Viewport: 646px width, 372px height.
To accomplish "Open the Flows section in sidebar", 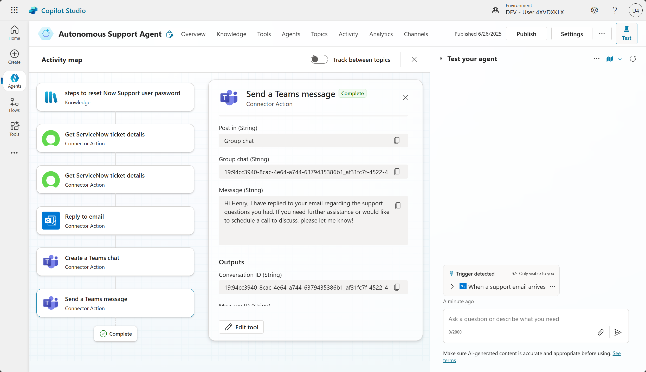I will click(x=14, y=105).
